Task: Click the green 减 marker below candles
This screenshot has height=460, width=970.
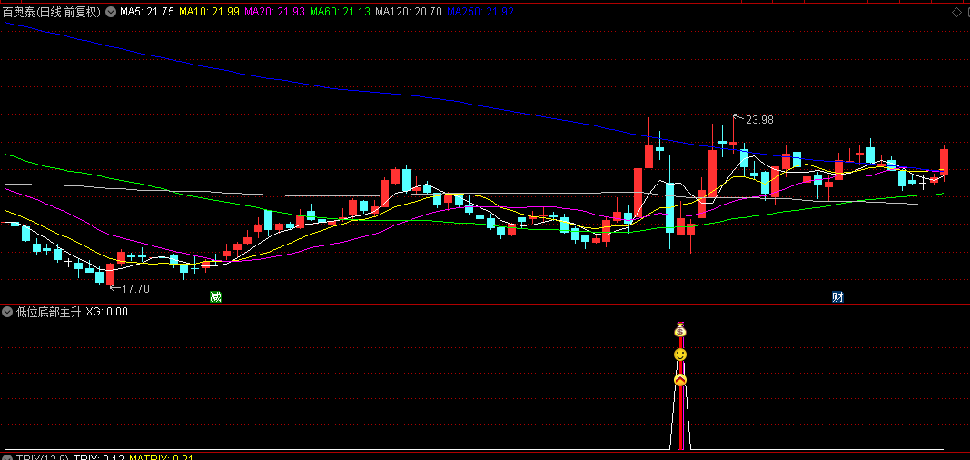Action: tap(215, 297)
